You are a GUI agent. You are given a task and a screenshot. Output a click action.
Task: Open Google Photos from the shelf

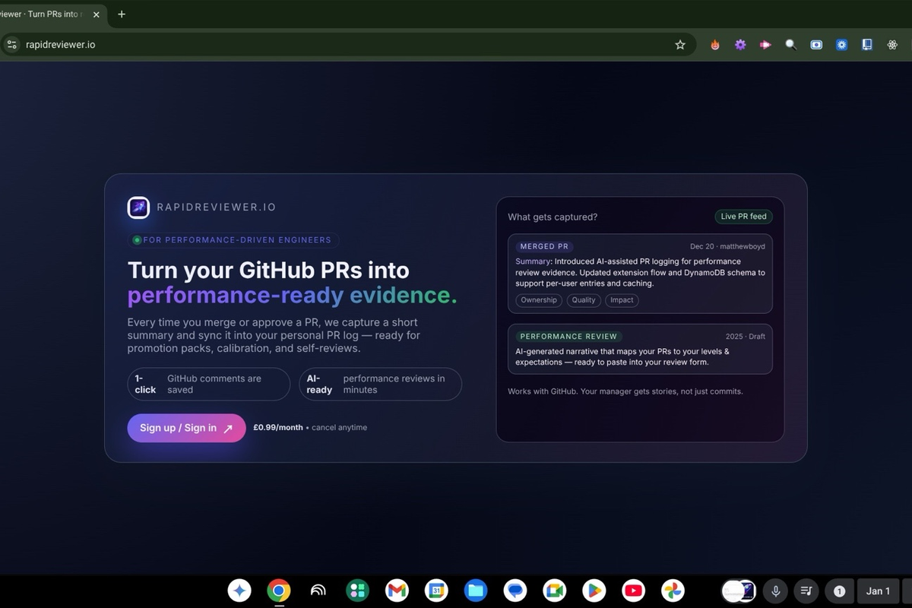click(673, 591)
